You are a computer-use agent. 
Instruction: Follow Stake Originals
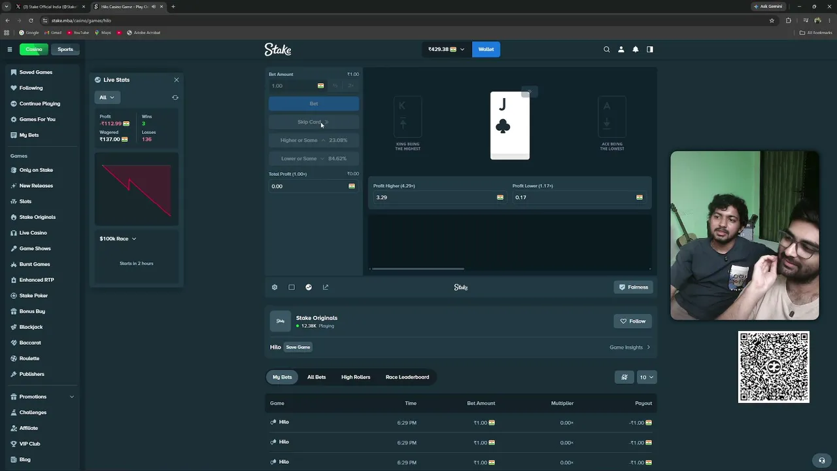(x=633, y=321)
